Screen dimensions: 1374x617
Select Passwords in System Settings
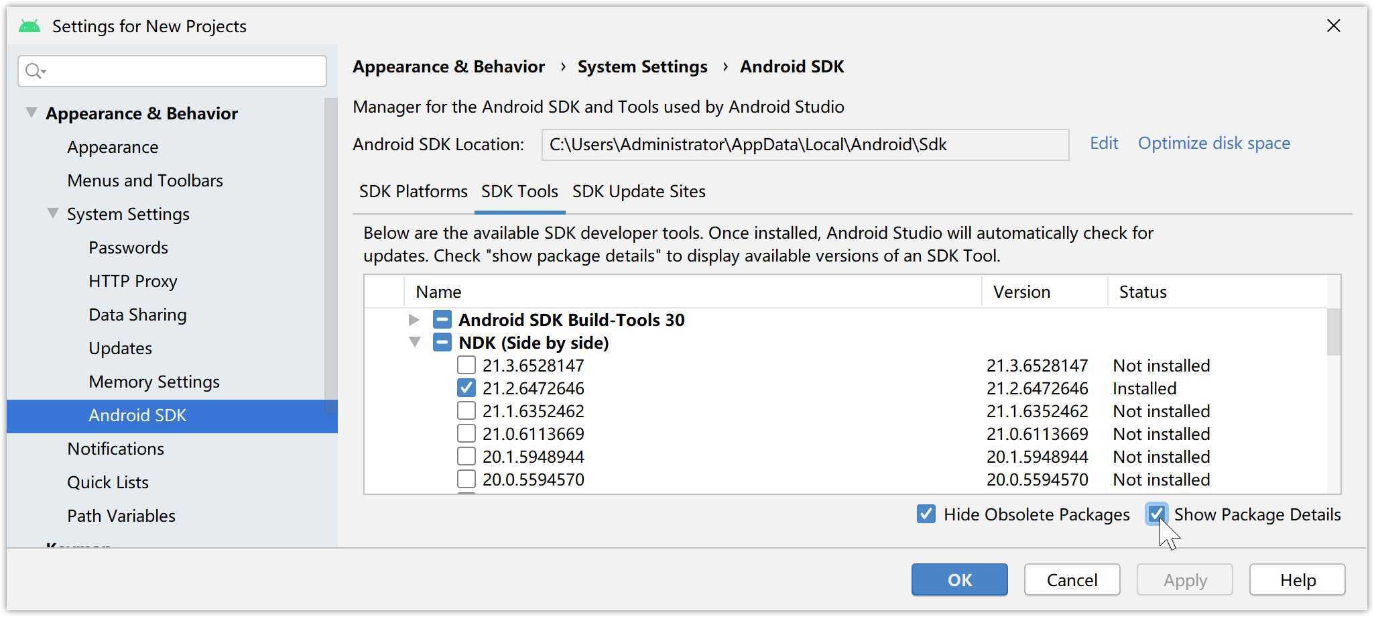coord(128,247)
